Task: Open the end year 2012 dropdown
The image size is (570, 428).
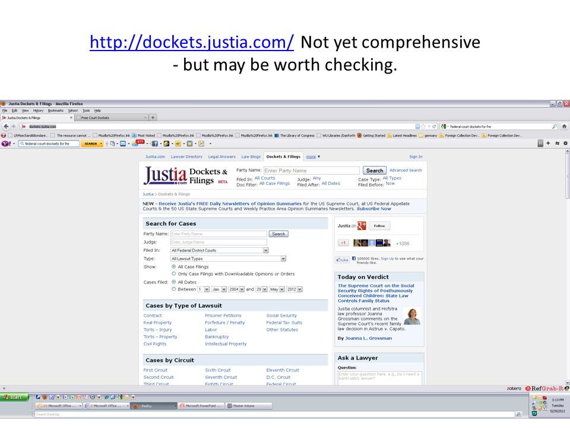Action: [294, 289]
